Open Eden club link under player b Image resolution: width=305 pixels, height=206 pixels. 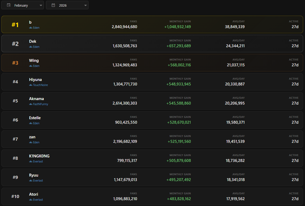(x=36, y=28)
